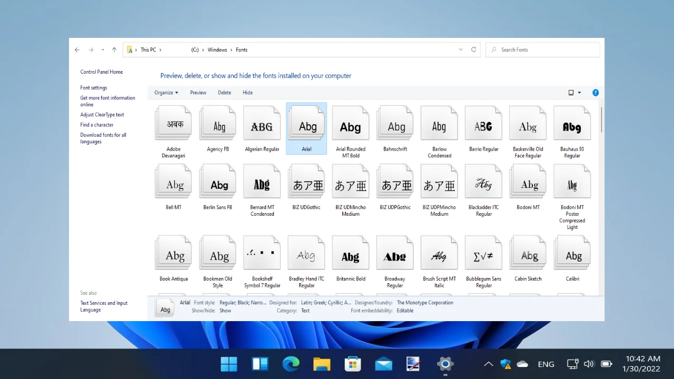This screenshot has height=379, width=674.
Task: Select Bookshelf Symbol 7 Regular font
Action: [262, 253]
